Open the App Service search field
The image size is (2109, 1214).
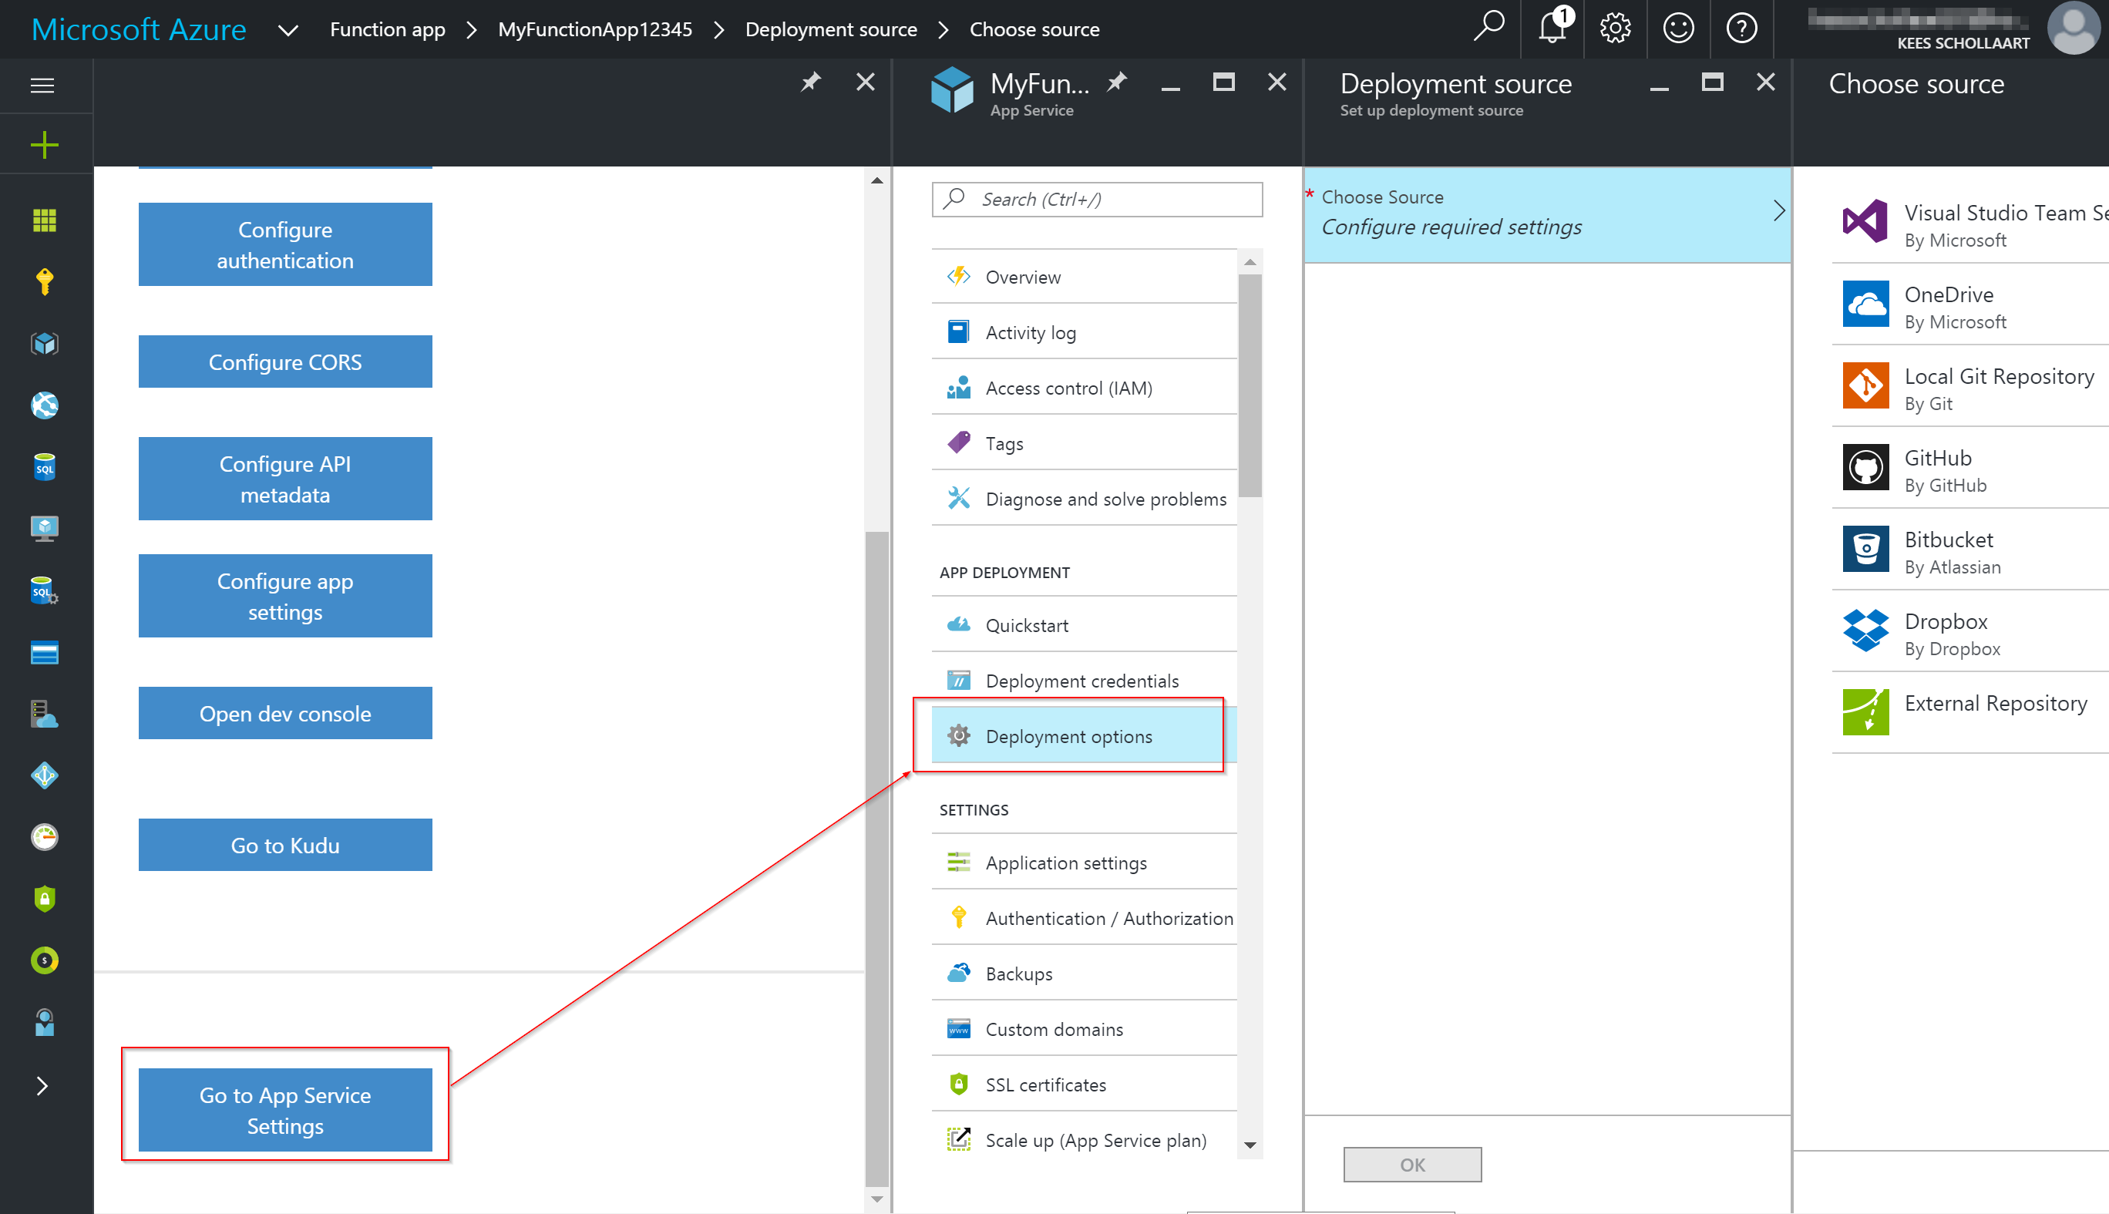1098,198
